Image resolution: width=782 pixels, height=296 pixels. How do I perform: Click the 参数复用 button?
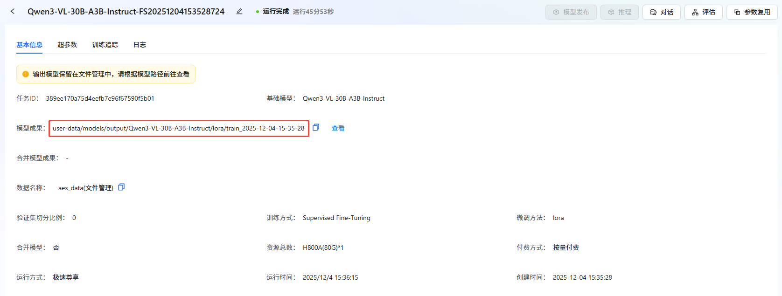click(x=752, y=12)
